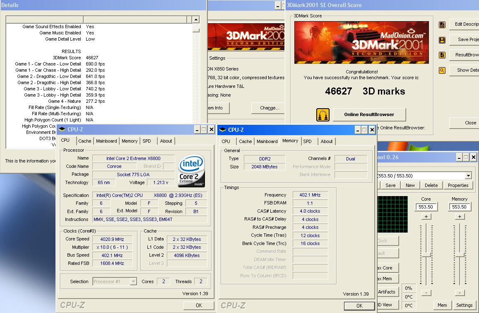Viewport: 479px width, 313px height.
Task: Click the right CPU-Z title bar chip icon
Action: click(223, 130)
